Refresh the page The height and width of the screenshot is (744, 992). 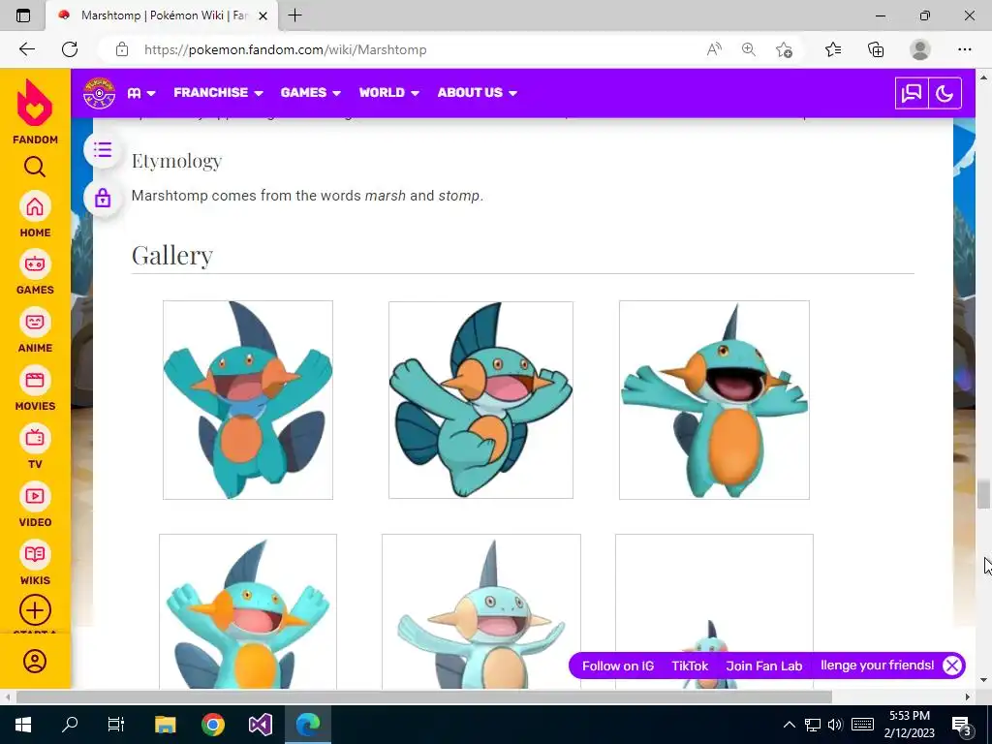click(70, 49)
